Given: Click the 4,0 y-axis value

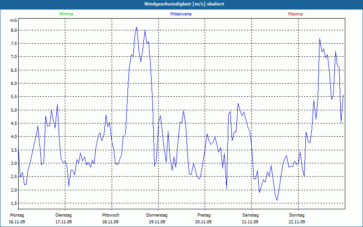Looking at the screenshot, I should coord(14,137).
